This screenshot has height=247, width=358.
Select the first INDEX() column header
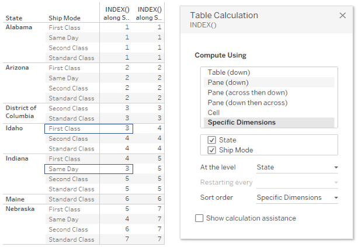tap(116, 13)
